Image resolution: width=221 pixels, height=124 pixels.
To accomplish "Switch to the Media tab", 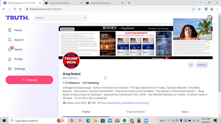I will (185, 112).
